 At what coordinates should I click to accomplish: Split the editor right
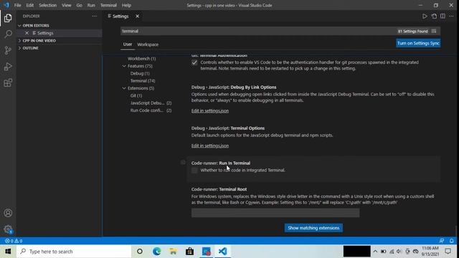(x=443, y=16)
